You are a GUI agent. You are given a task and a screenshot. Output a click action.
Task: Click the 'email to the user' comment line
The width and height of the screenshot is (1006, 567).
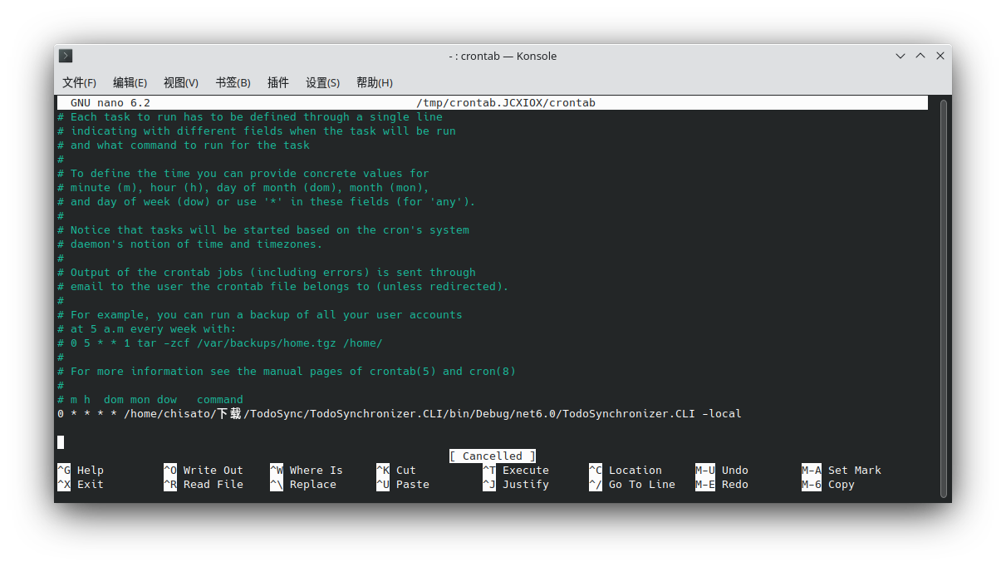283,287
